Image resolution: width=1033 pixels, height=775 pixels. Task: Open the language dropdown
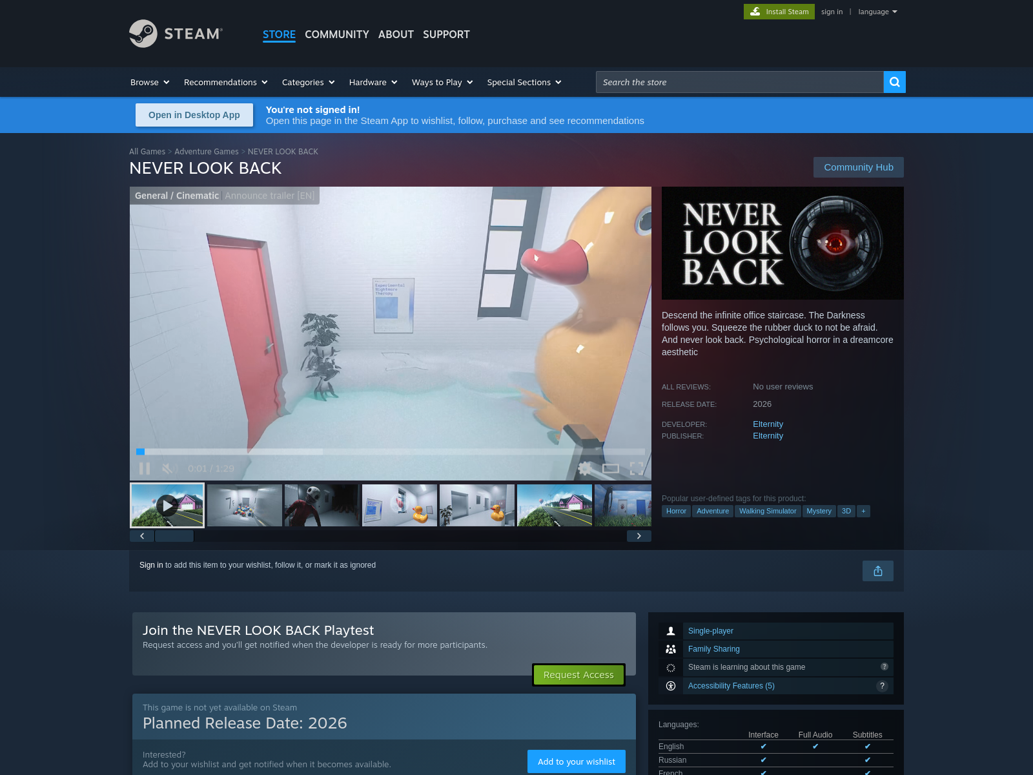pos(877,12)
